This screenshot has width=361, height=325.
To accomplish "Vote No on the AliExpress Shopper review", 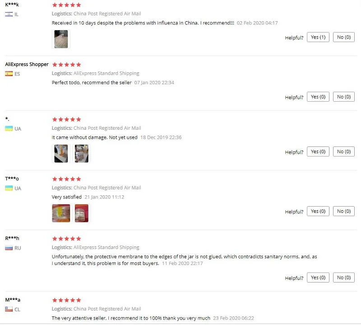I will 344,97.
